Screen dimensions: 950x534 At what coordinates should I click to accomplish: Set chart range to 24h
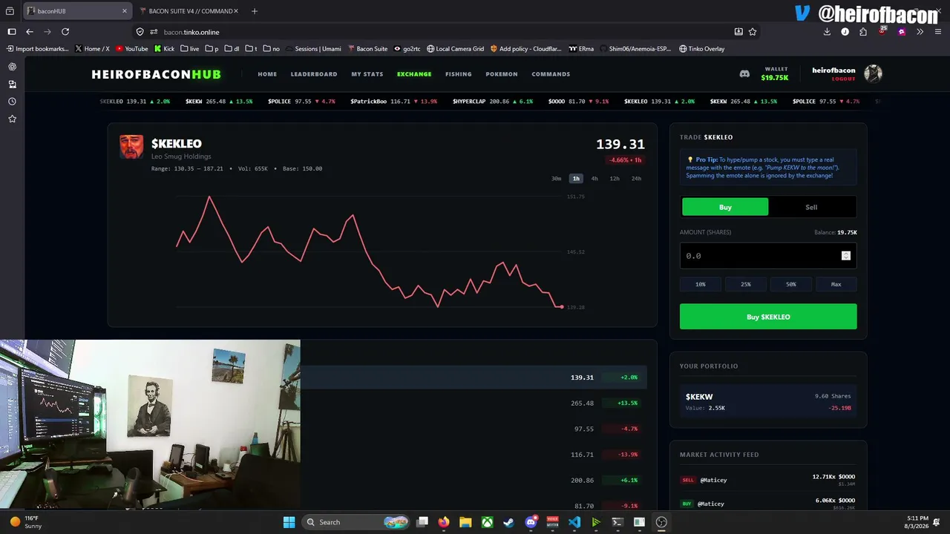(x=636, y=179)
